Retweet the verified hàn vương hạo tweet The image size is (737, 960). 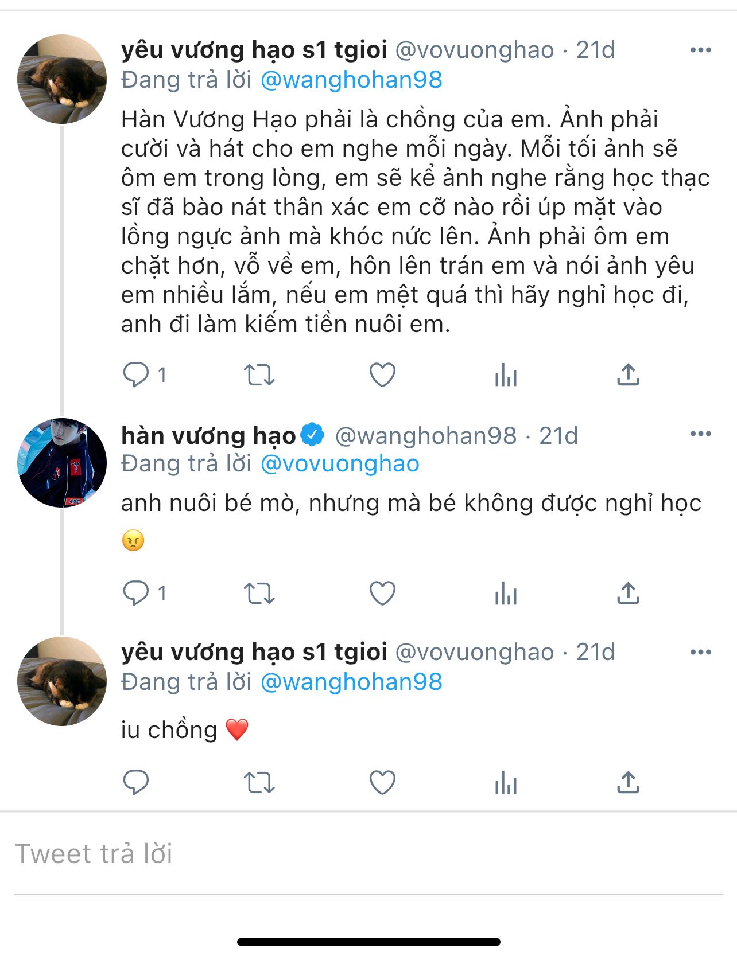[x=259, y=593]
